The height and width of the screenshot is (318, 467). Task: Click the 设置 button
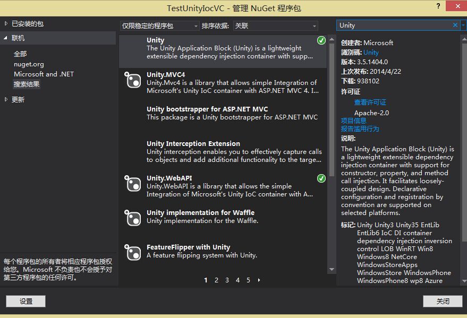tap(26, 301)
